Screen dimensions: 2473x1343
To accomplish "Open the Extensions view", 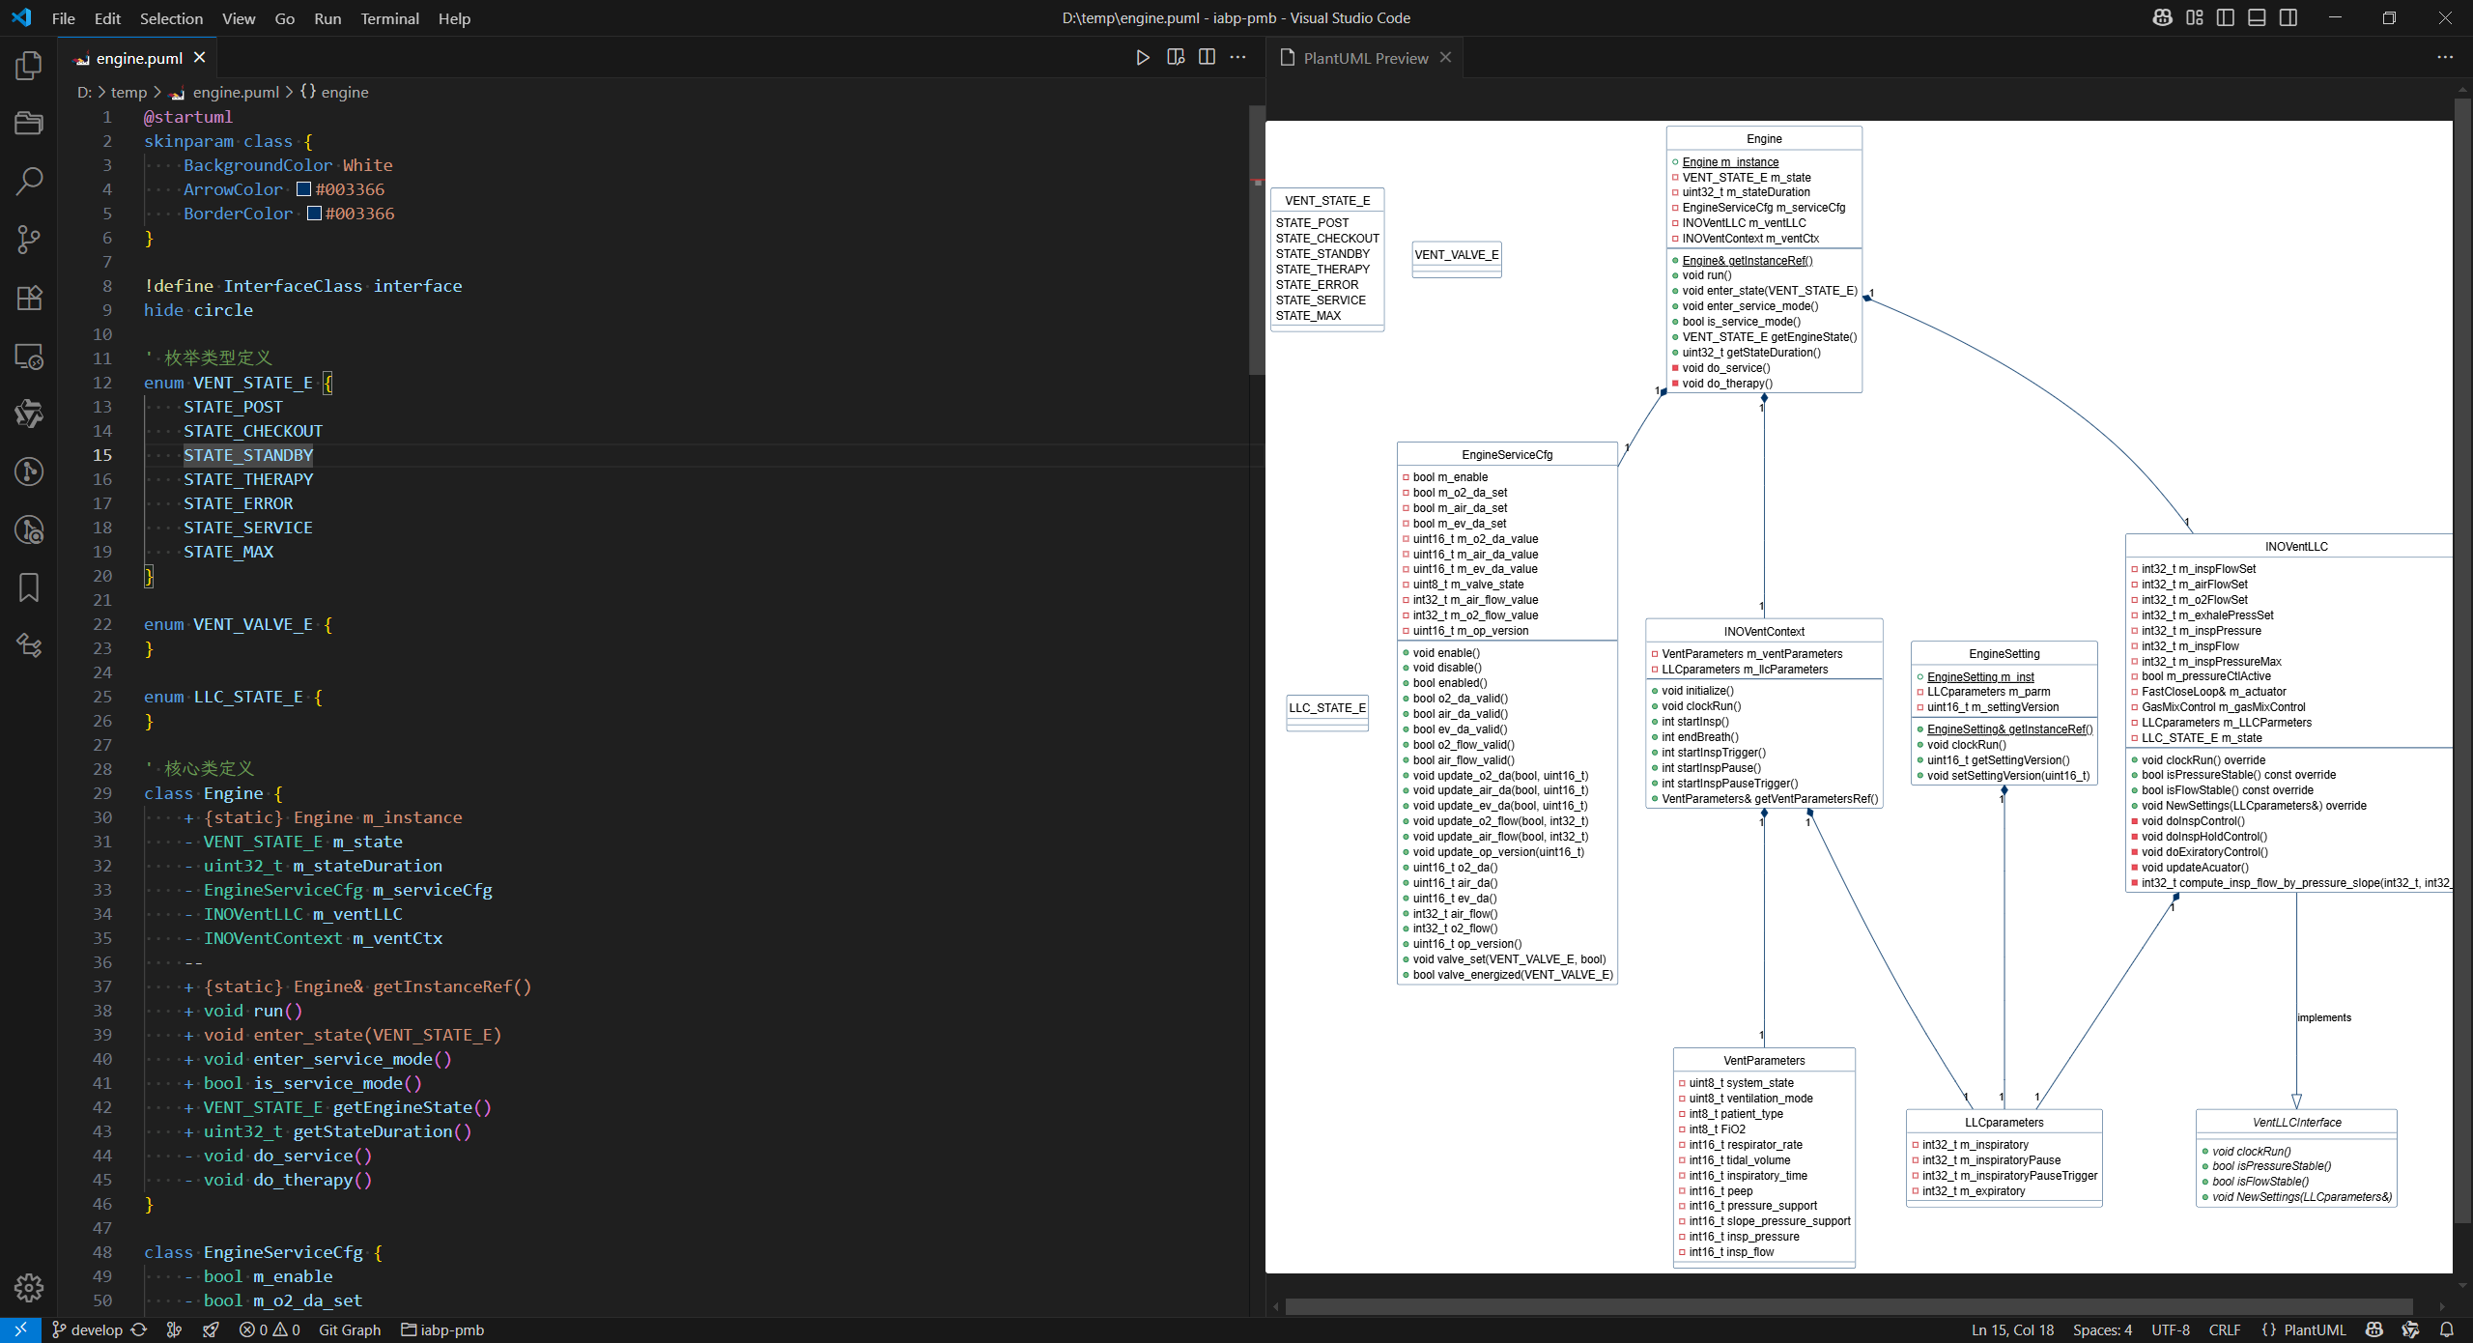I will tap(29, 298).
